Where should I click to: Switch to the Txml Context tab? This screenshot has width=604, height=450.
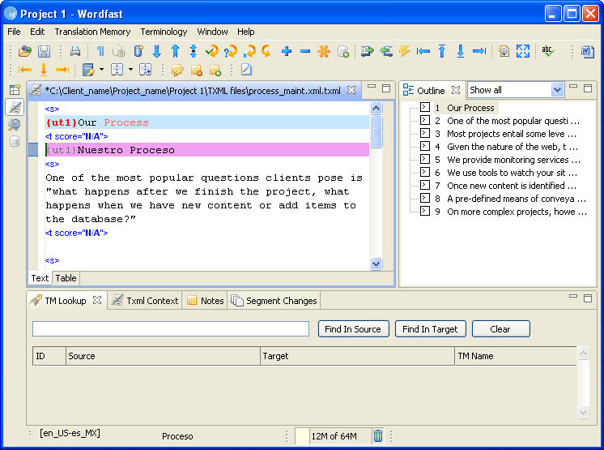click(x=145, y=300)
